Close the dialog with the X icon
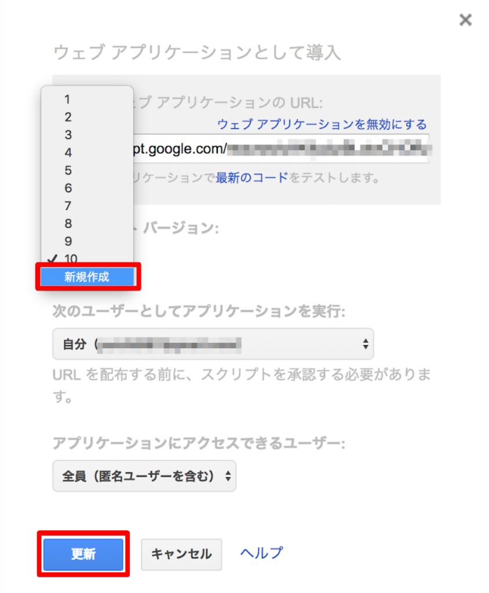Image resolution: width=489 pixels, height=593 pixels. [465, 20]
